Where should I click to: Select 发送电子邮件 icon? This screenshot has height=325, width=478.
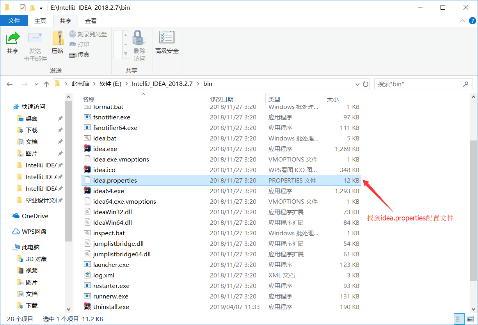tap(35, 43)
